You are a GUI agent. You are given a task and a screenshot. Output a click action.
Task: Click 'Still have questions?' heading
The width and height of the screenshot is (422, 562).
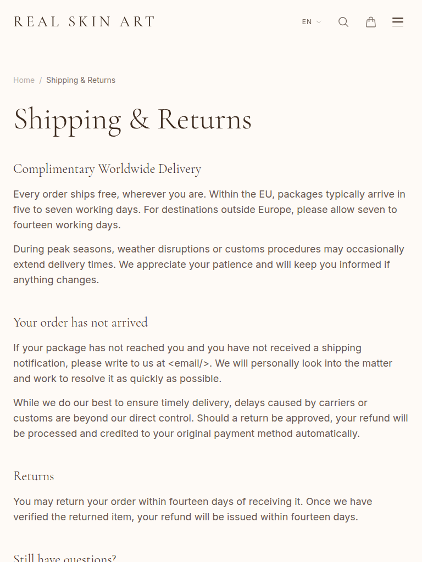(65, 558)
